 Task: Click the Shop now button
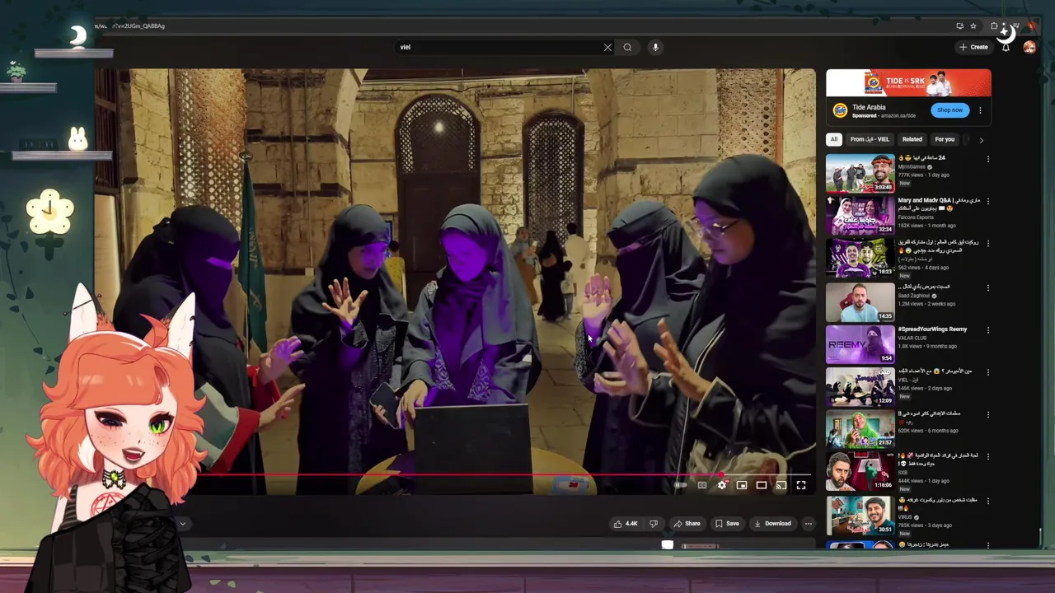tap(949, 110)
